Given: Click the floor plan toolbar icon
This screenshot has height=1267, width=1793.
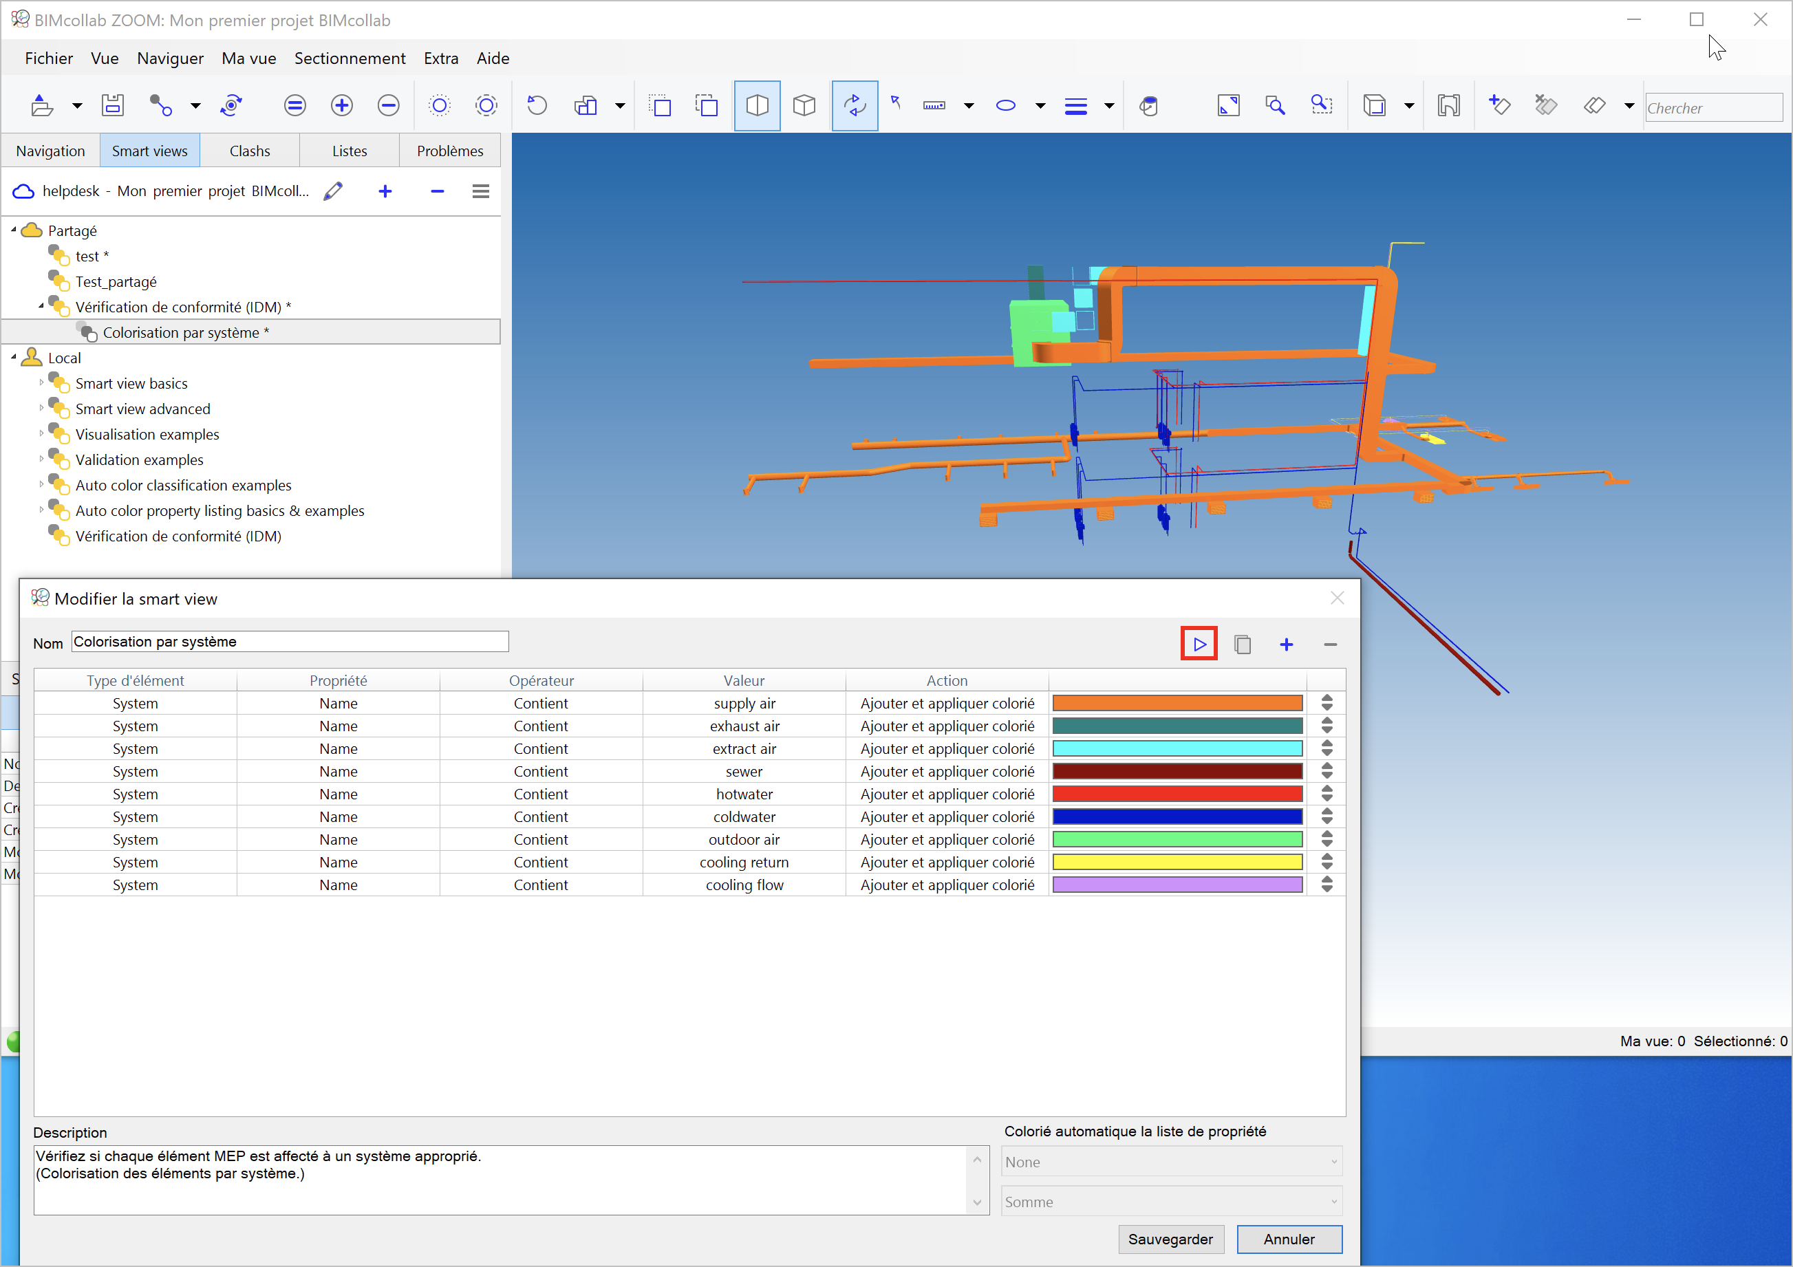Looking at the screenshot, I should (1448, 105).
